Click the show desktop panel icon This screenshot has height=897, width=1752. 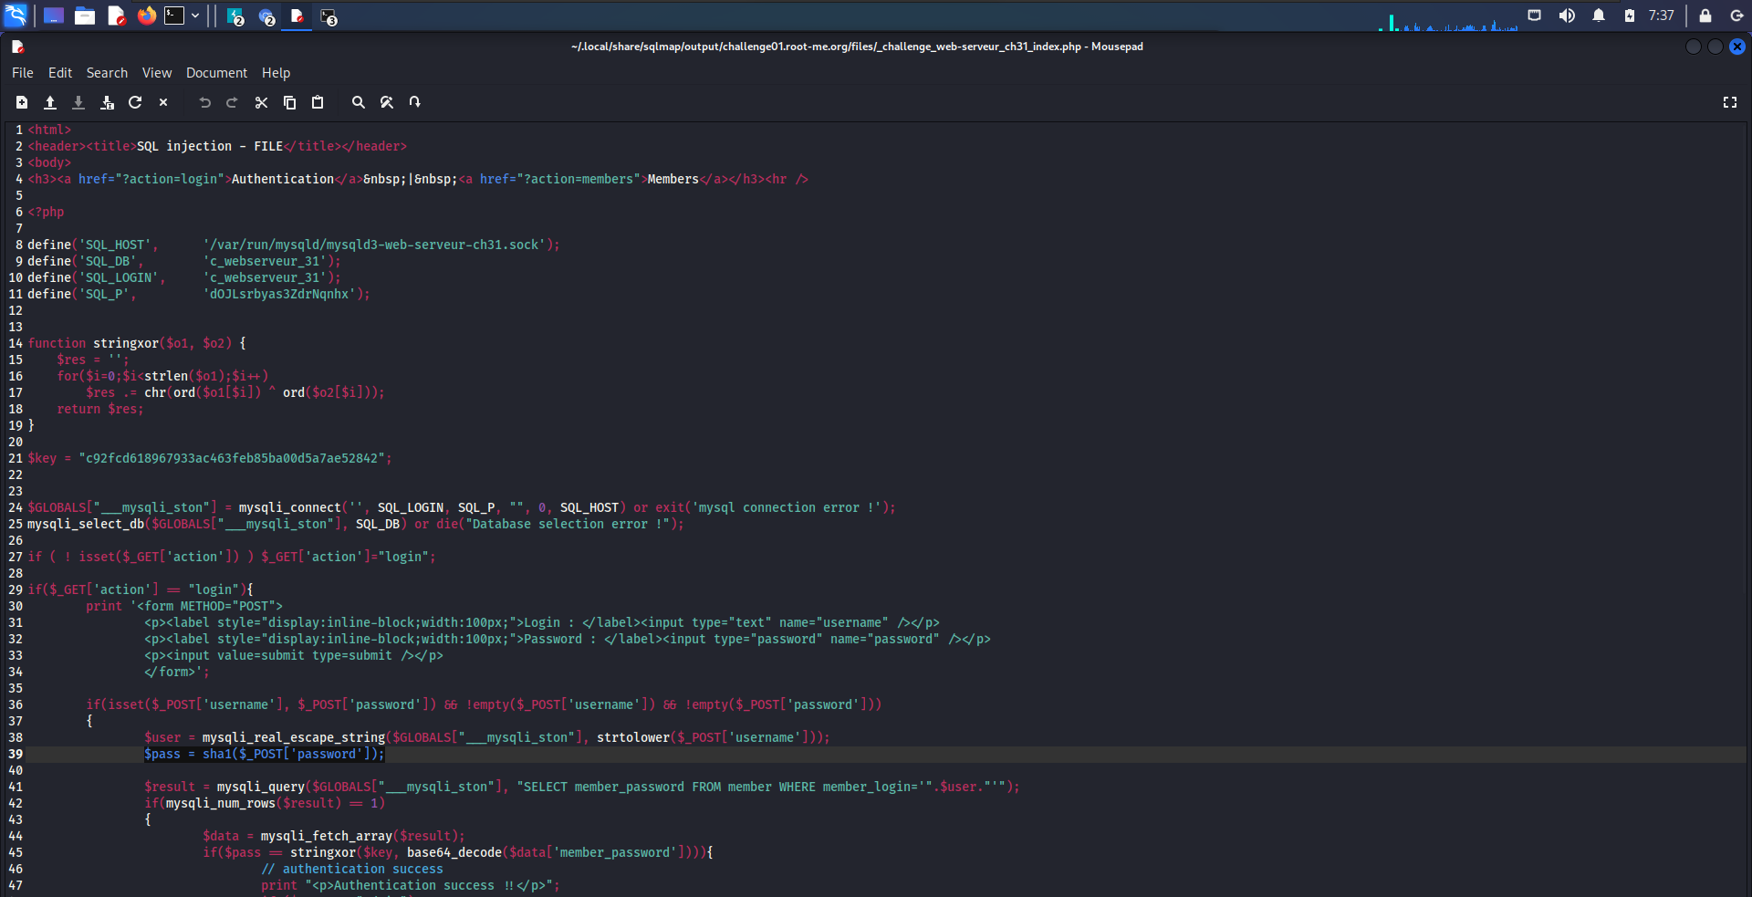[x=54, y=16]
